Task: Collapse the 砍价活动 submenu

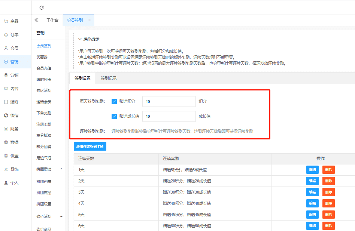Action: coord(61,216)
